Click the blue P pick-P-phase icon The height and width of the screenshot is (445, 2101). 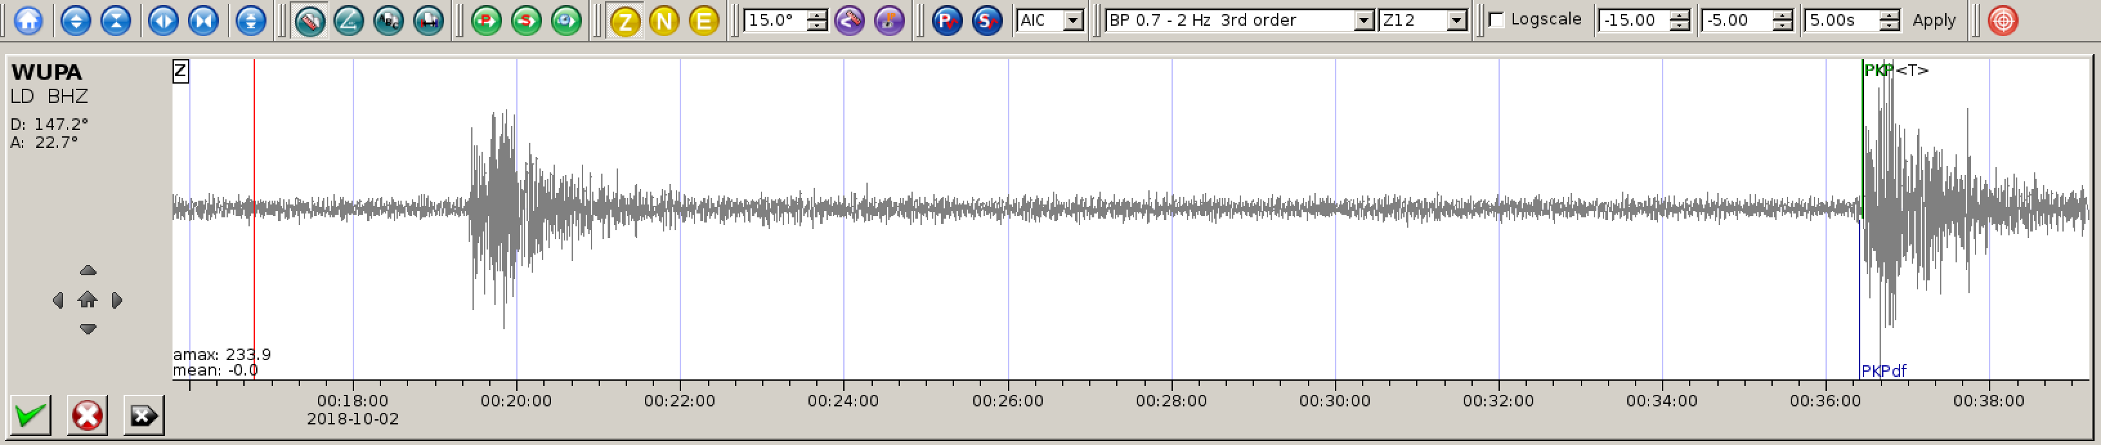948,21
